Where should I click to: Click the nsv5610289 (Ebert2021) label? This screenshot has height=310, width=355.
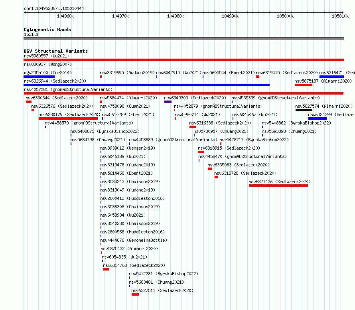128,115
